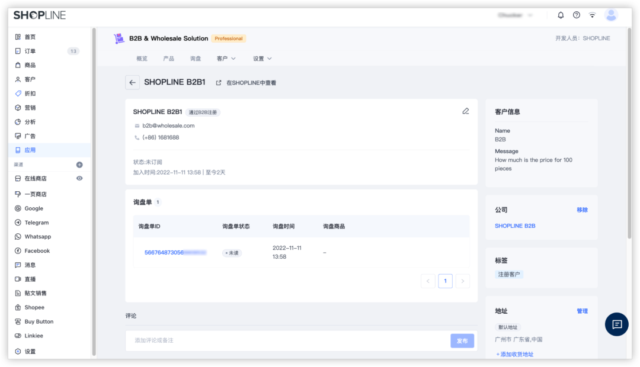Click the back arrow beside SHOPLINE B2B1
640x367 pixels.
[x=132, y=83]
